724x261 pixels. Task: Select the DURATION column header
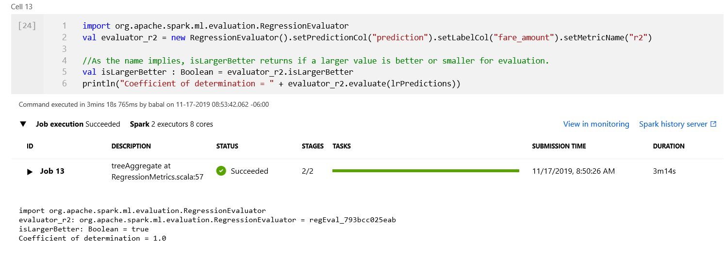coord(669,146)
